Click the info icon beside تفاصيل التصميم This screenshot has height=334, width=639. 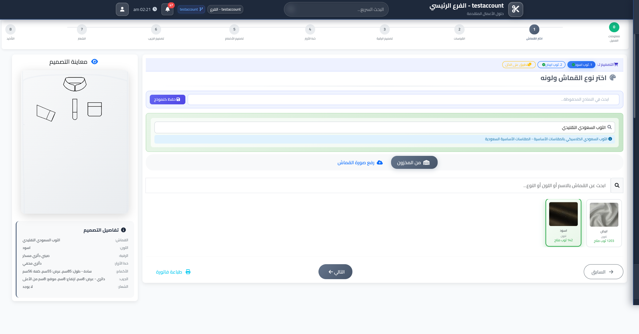[123, 230]
